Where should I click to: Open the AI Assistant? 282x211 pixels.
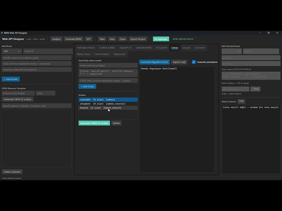point(161,39)
